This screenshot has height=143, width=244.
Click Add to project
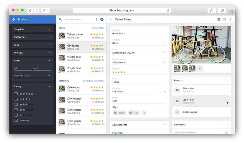[x=190, y=112]
